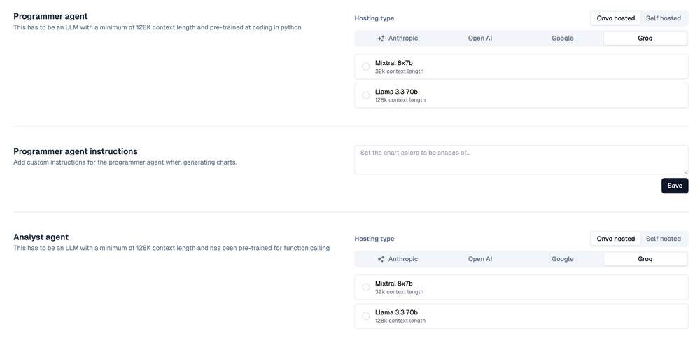This screenshot has height=341, width=700.
Task: Open the Open AI tab for Analyst agent
Action: [480, 259]
